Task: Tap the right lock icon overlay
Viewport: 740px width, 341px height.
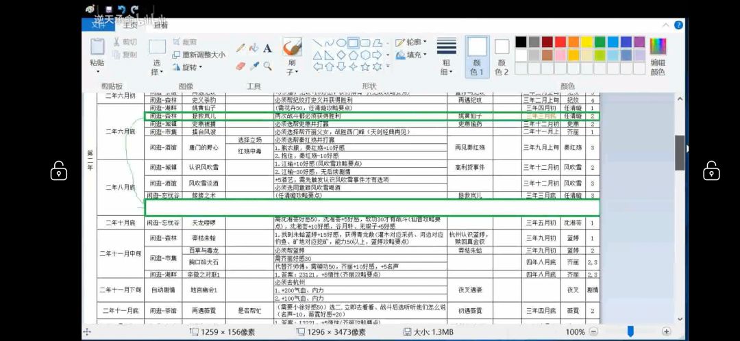Action: point(711,170)
